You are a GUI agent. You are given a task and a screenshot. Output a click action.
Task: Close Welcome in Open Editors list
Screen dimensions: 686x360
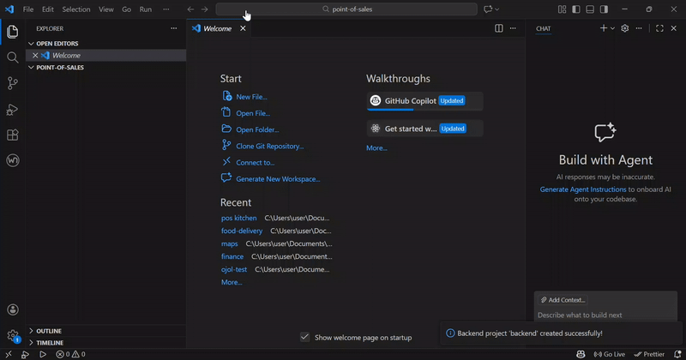pos(35,56)
